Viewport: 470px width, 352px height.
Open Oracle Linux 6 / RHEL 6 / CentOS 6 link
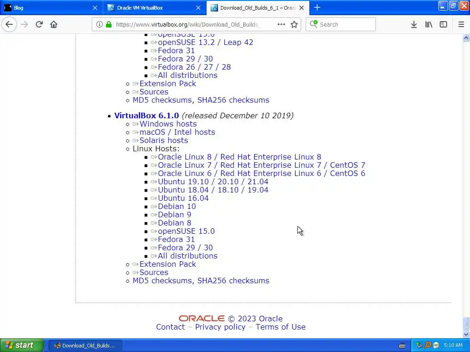261,173
